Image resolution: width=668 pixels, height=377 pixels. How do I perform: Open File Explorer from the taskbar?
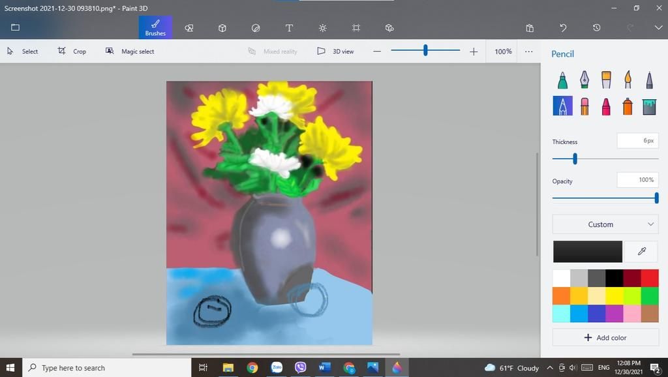[228, 368]
